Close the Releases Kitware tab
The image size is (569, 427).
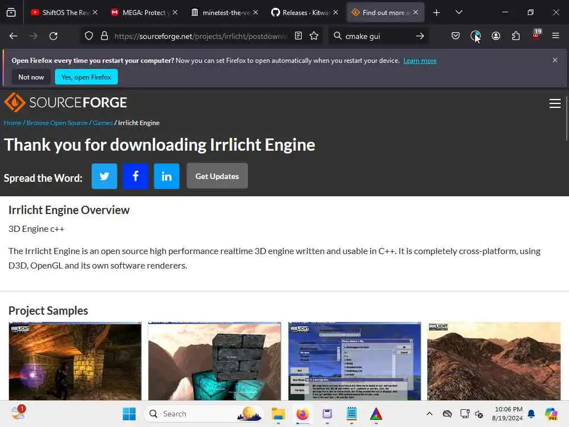(x=336, y=12)
